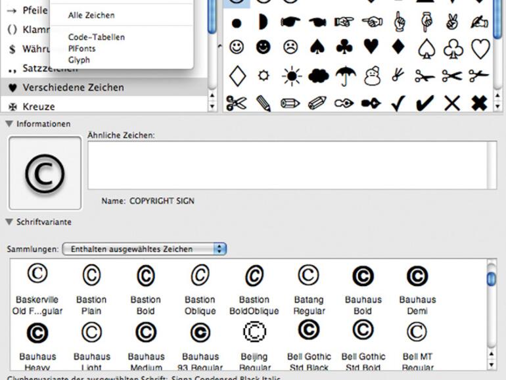Click the category list scrollbar down arrow
The image size is (506, 380).
click(212, 106)
